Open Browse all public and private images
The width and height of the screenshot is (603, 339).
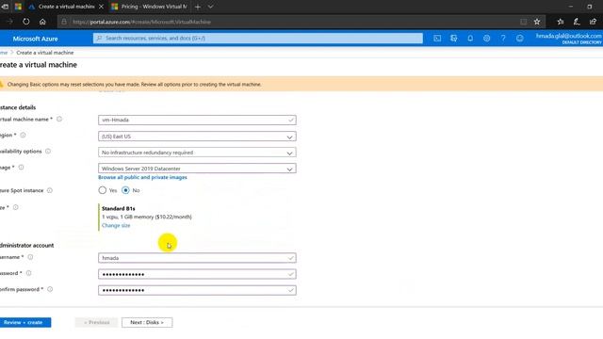coord(142,177)
